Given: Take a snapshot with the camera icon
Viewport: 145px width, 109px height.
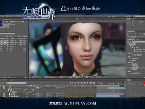Looking at the screenshot, I should (52, 77).
